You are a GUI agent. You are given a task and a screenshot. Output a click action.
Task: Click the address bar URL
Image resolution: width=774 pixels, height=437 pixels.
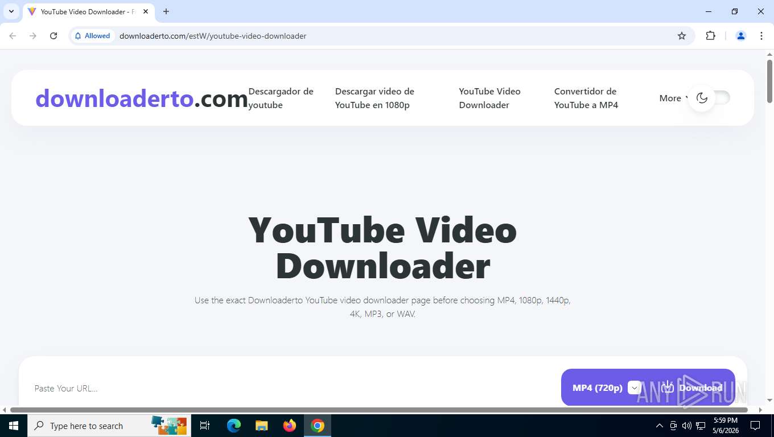click(213, 36)
